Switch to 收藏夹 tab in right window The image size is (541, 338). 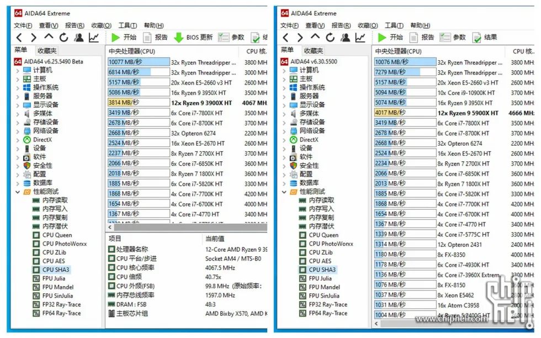(314, 51)
